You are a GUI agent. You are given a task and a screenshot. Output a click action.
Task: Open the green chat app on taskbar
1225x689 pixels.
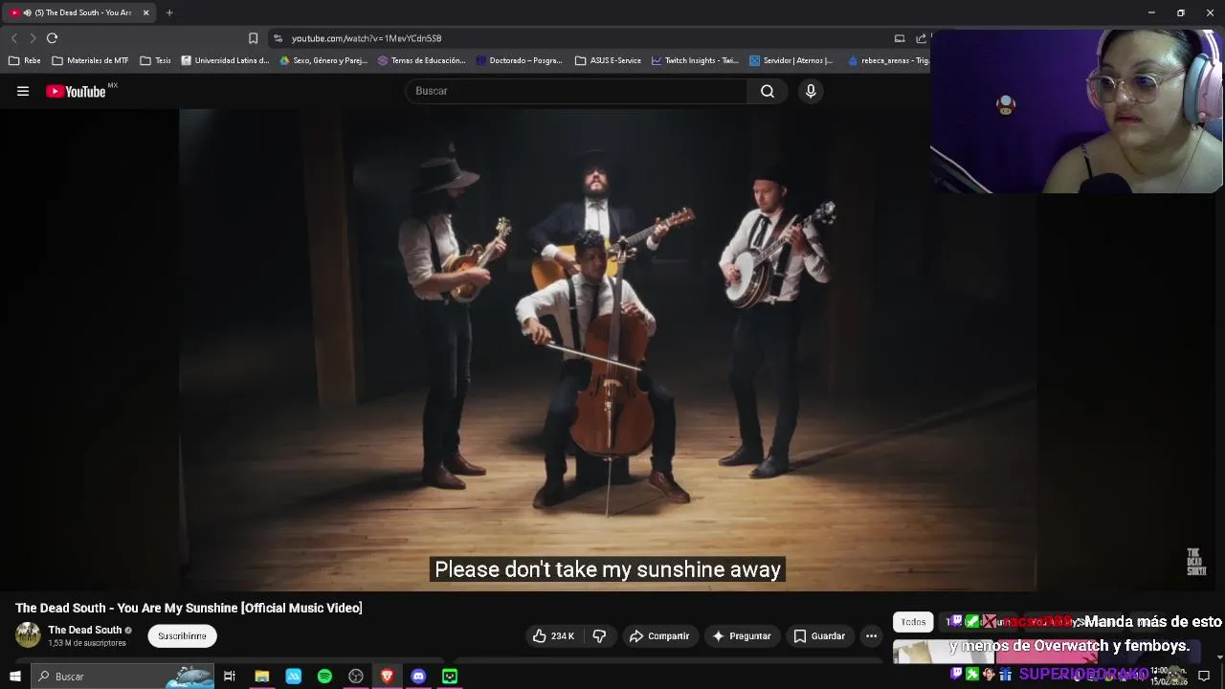tap(450, 677)
